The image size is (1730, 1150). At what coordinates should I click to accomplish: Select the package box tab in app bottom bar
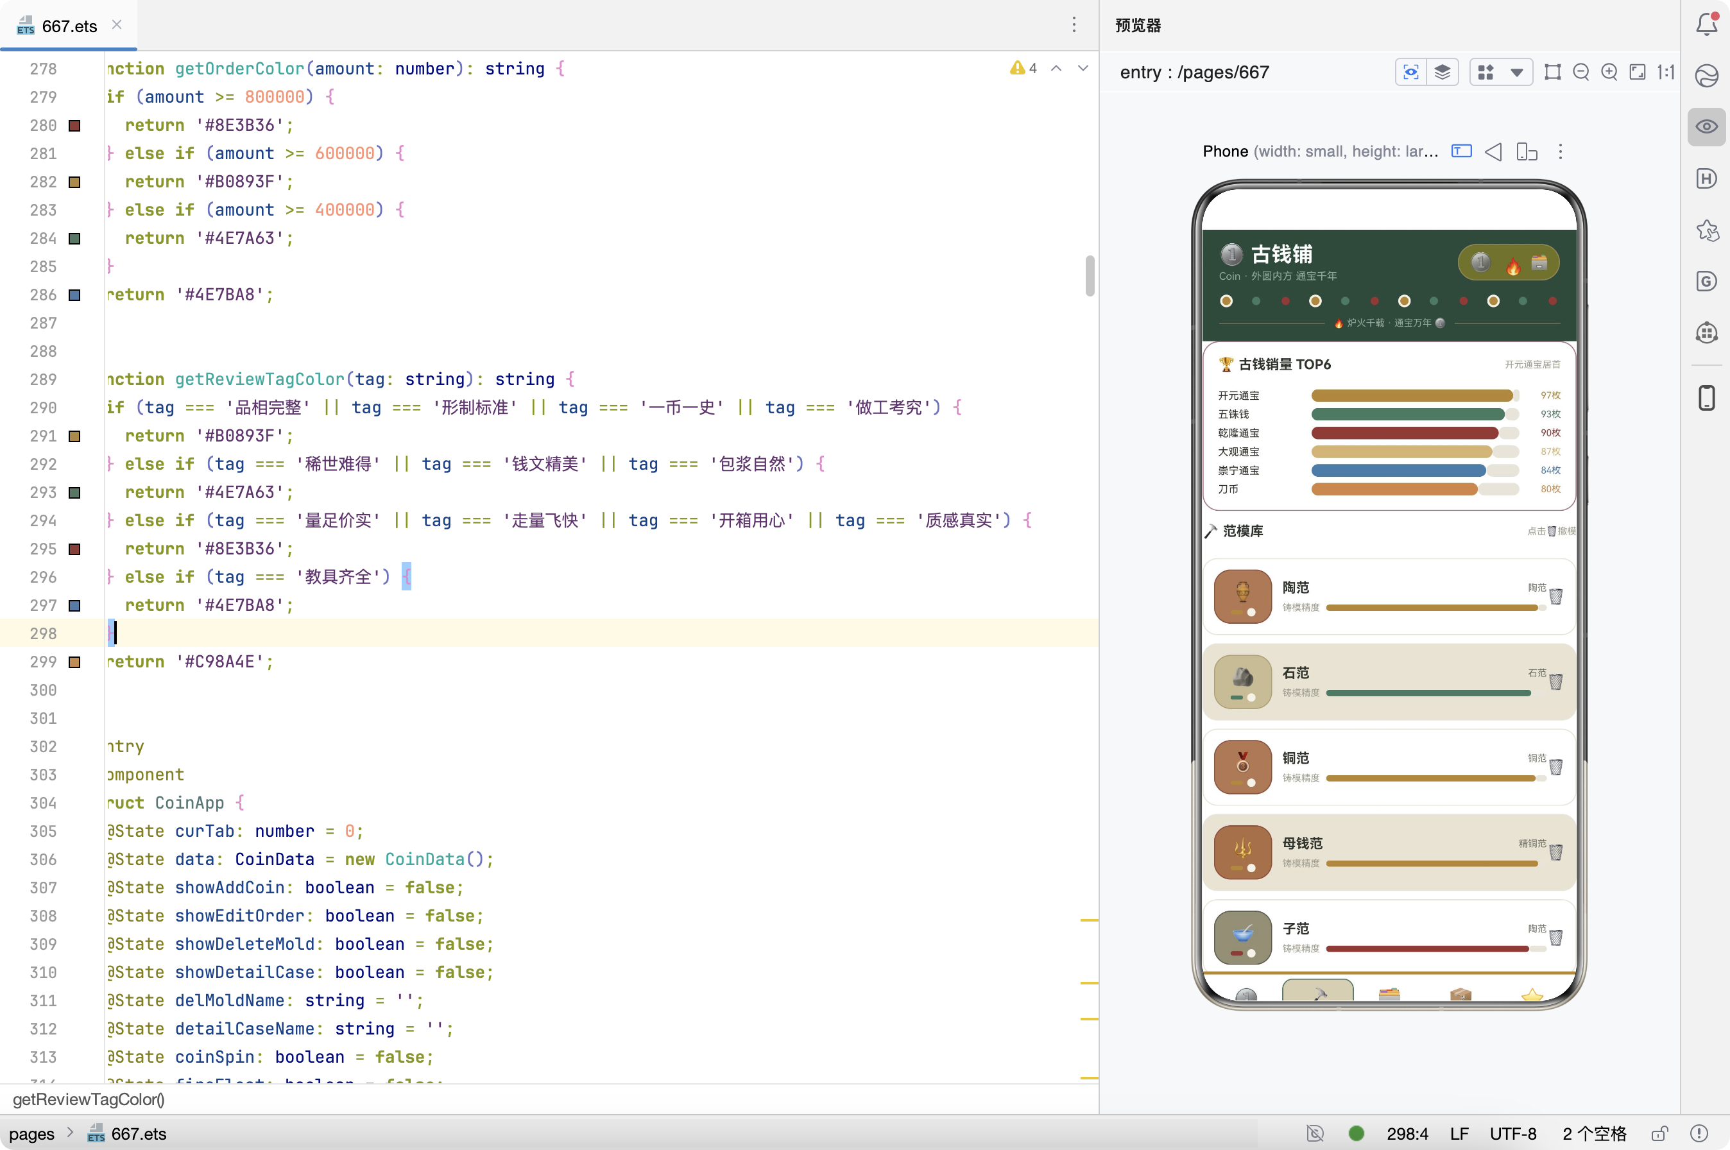1460,994
